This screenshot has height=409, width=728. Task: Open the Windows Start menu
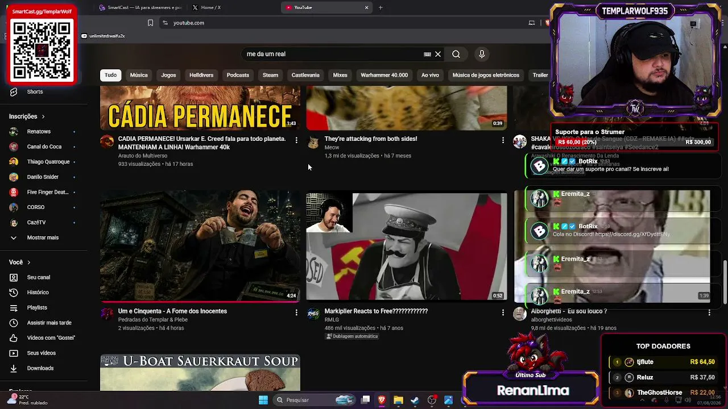coord(263,400)
